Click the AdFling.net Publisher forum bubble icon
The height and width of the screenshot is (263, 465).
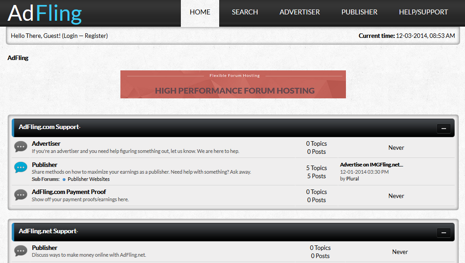pyautogui.click(x=21, y=251)
